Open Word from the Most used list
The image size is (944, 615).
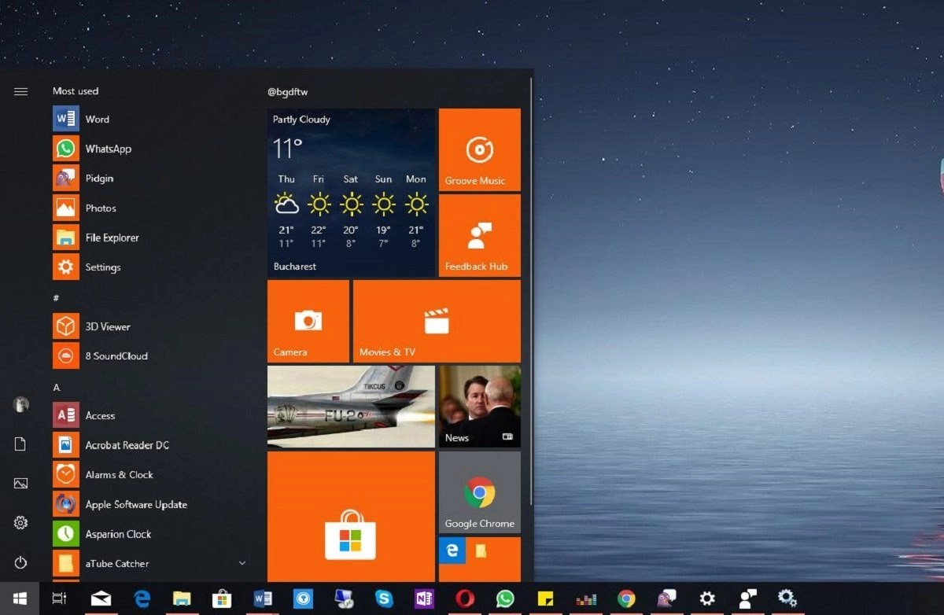point(149,120)
